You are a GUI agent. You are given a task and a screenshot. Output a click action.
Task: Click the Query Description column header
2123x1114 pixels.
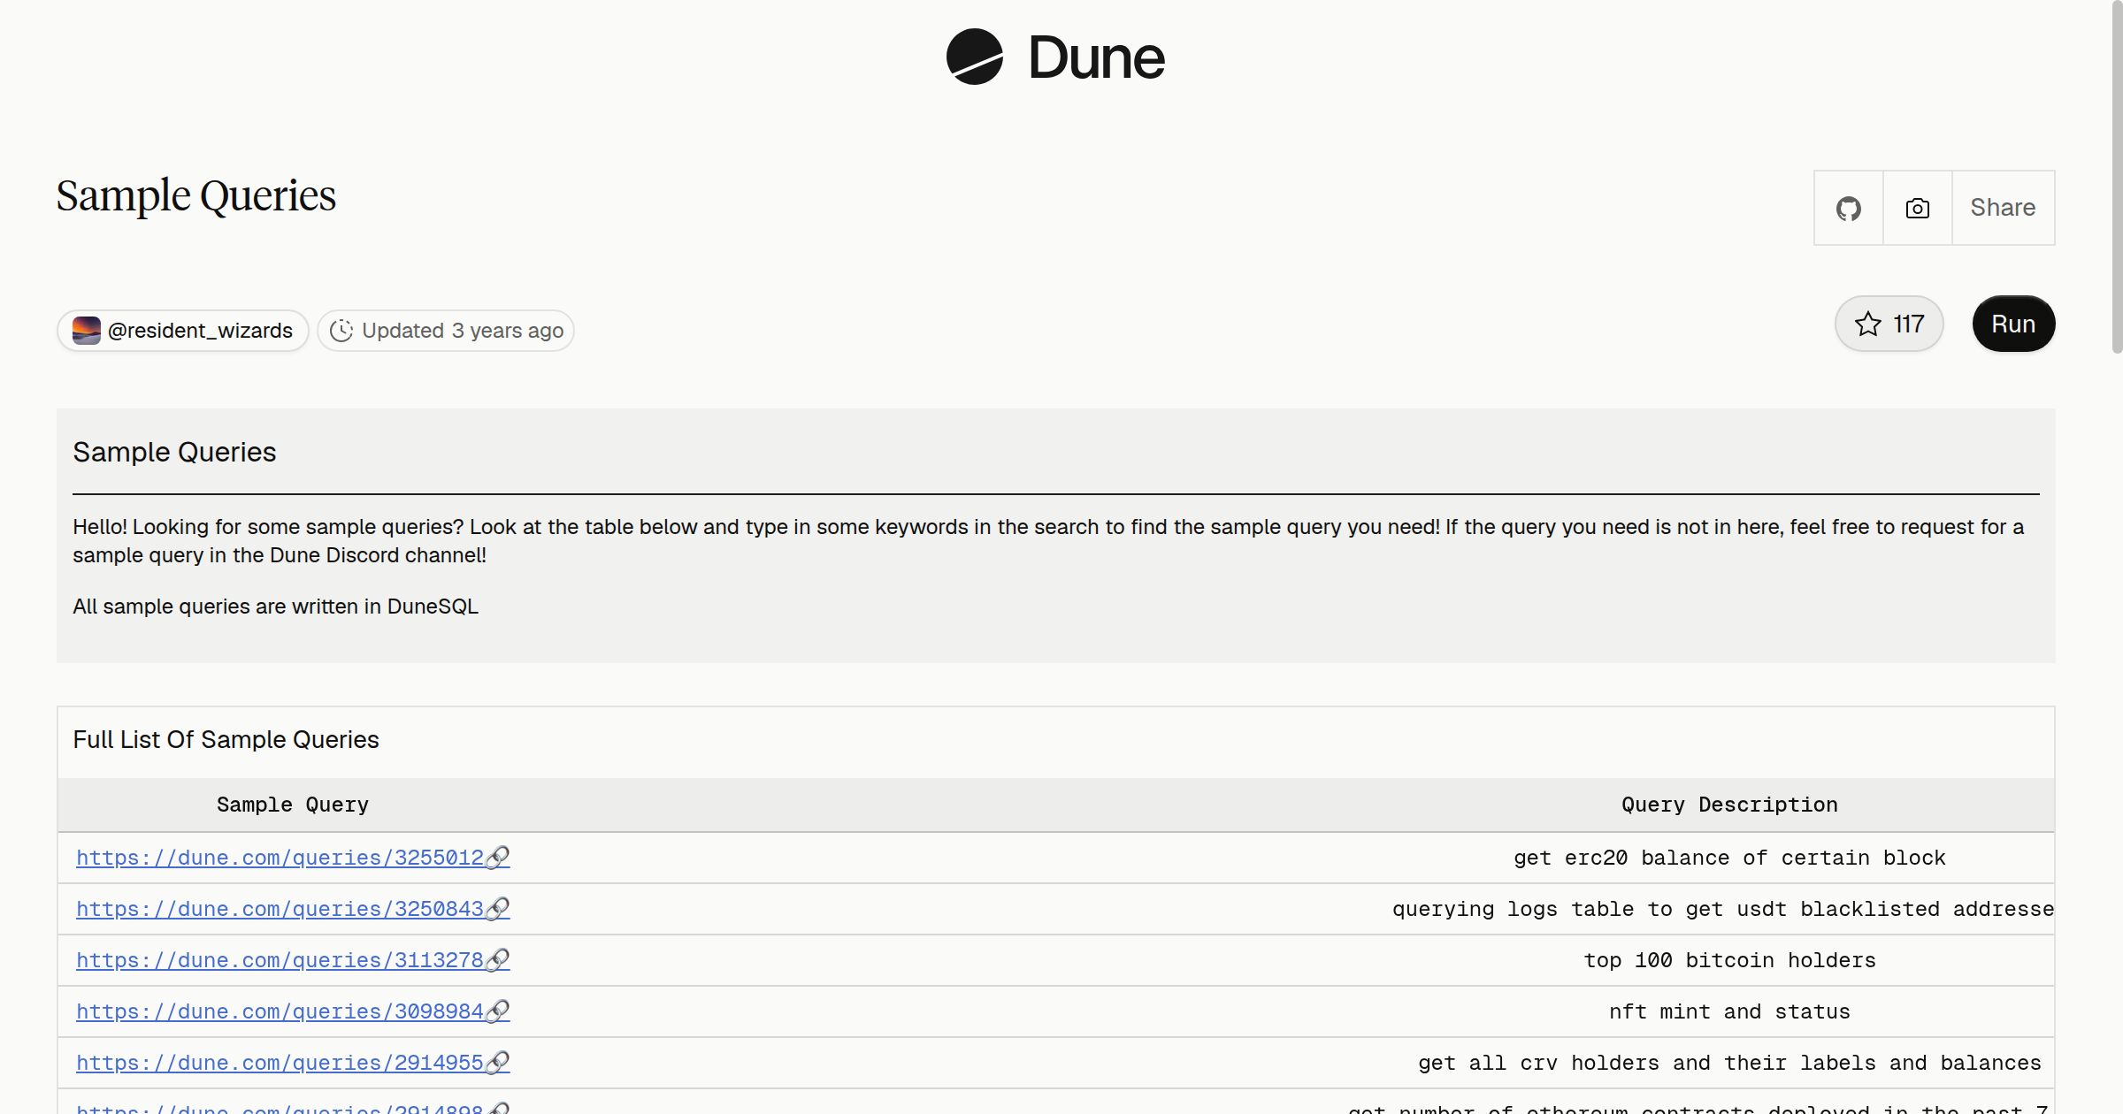pyautogui.click(x=1729, y=805)
